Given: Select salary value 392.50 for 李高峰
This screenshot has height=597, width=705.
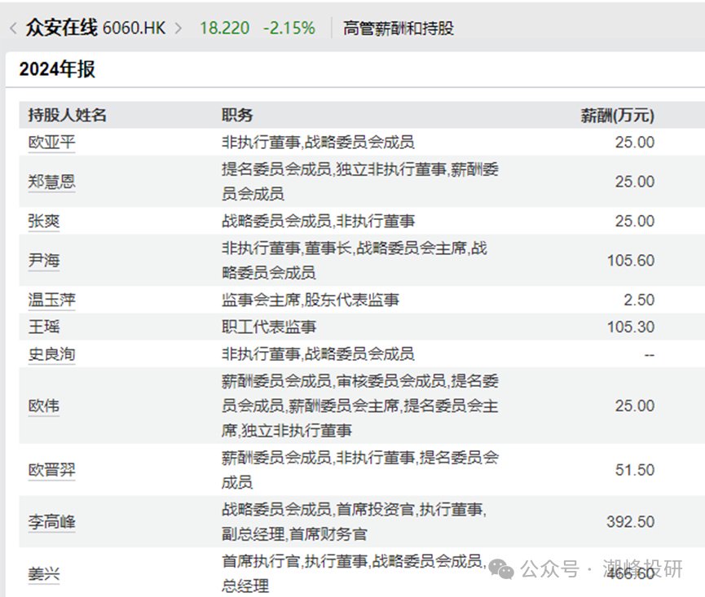Looking at the screenshot, I should coord(631,521).
